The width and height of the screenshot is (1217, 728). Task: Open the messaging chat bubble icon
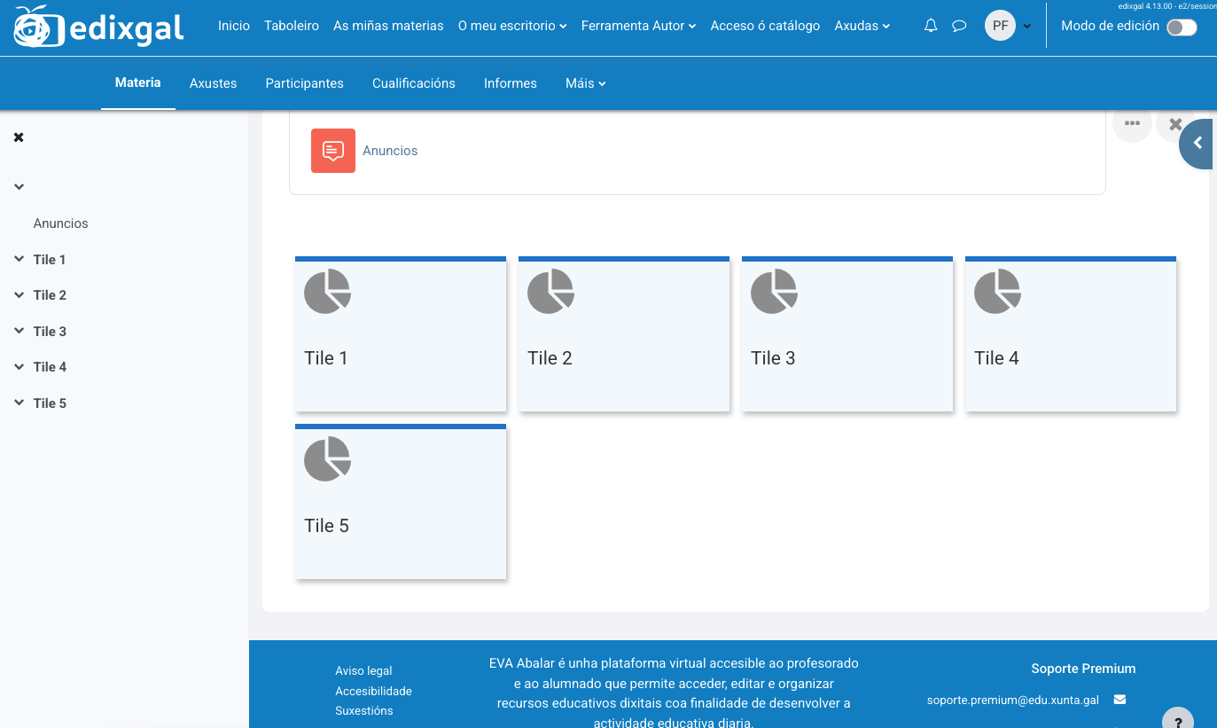[959, 26]
